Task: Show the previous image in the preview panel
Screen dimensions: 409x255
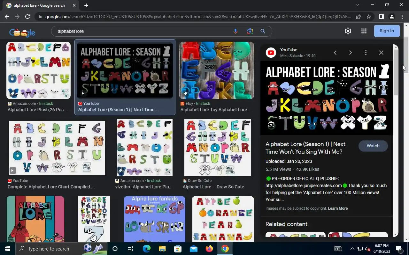Action: [x=335, y=53]
